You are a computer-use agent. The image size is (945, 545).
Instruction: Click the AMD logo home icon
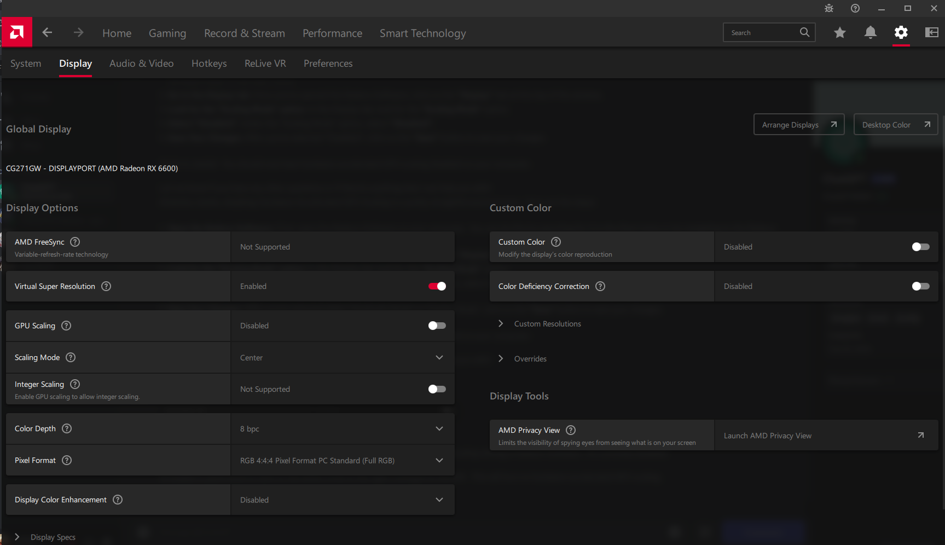[17, 32]
